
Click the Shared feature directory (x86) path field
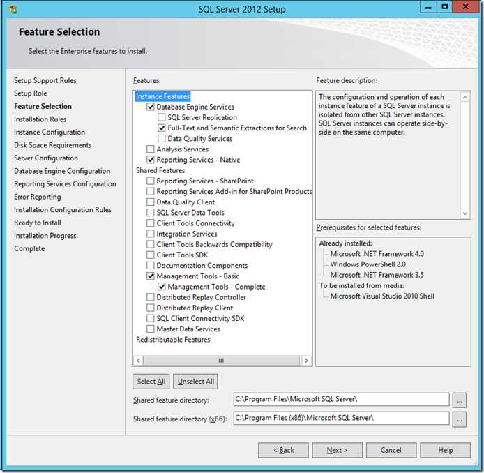(x=342, y=418)
